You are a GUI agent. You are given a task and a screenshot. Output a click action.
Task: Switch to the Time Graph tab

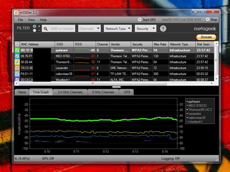pos(41,92)
